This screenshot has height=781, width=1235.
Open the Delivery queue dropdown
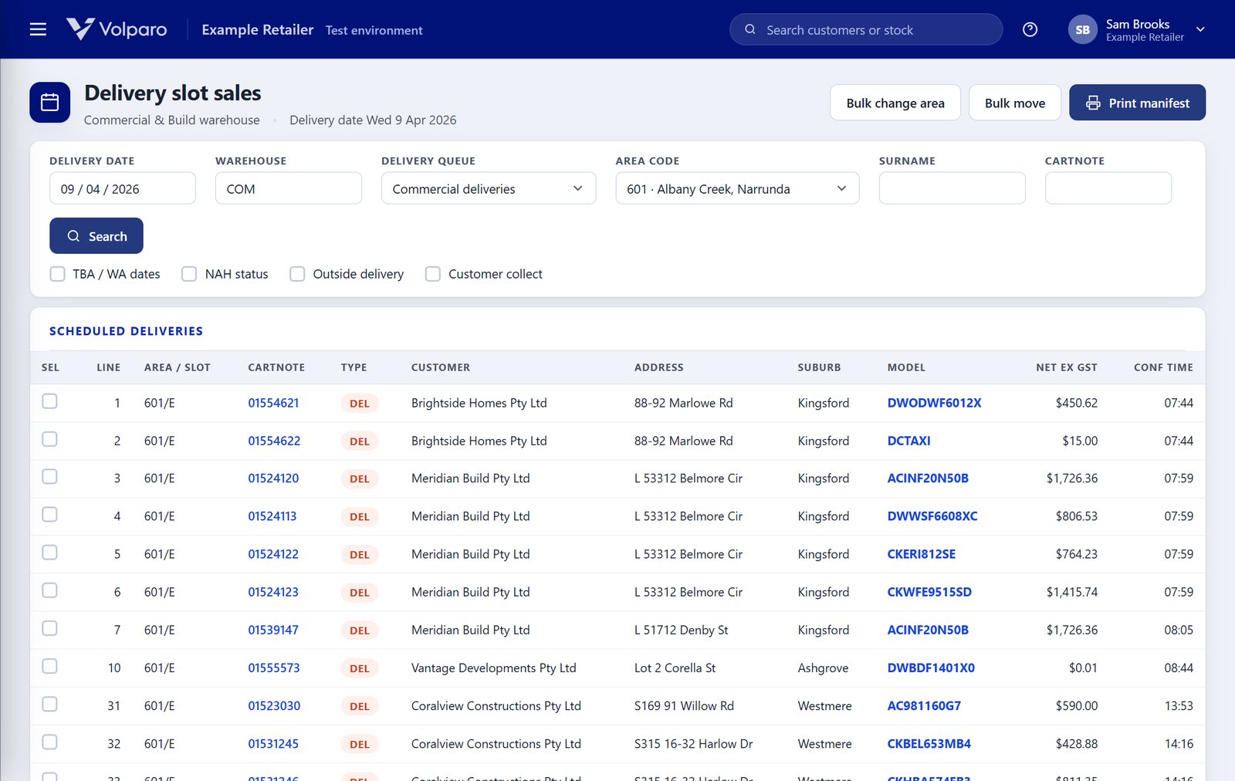tap(489, 188)
